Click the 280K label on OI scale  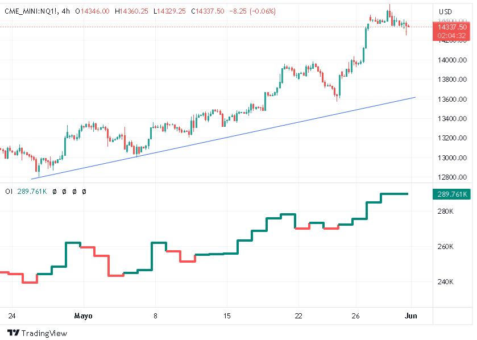pyautogui.click(x=445, y=212)
